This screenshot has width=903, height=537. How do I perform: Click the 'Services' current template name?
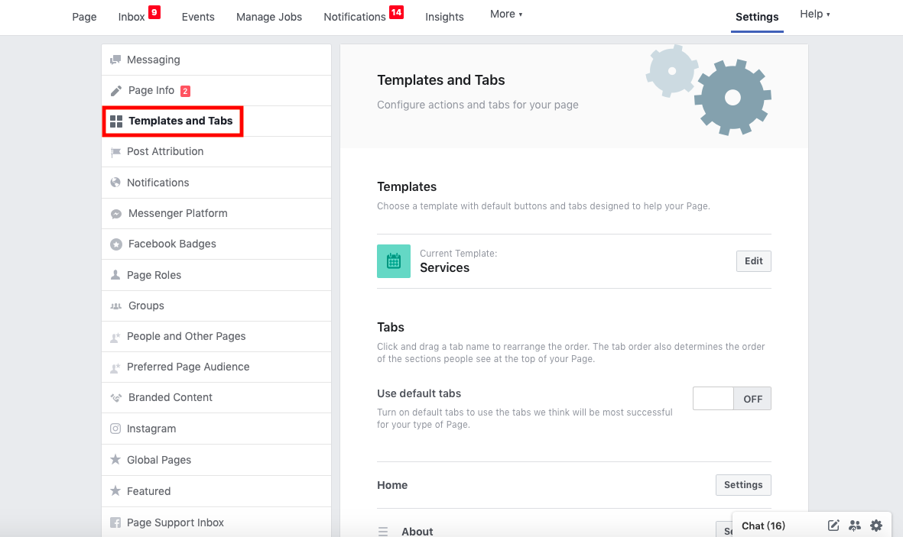pos(444,267)
